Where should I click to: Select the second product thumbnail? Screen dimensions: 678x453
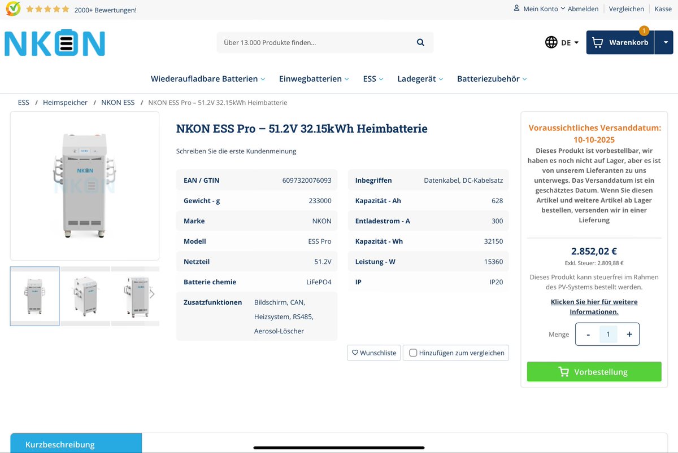[85, 296]
